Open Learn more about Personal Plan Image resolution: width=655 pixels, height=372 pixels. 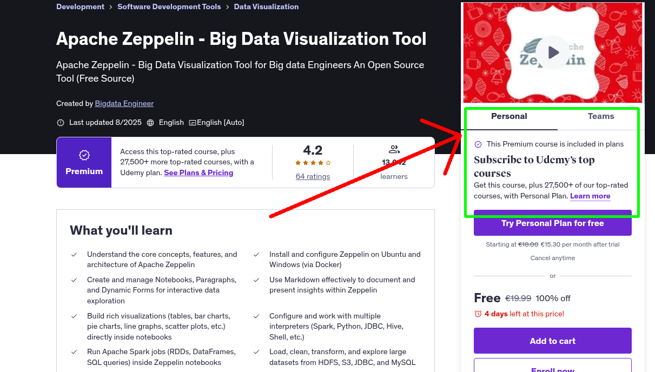tap(590, 196)
